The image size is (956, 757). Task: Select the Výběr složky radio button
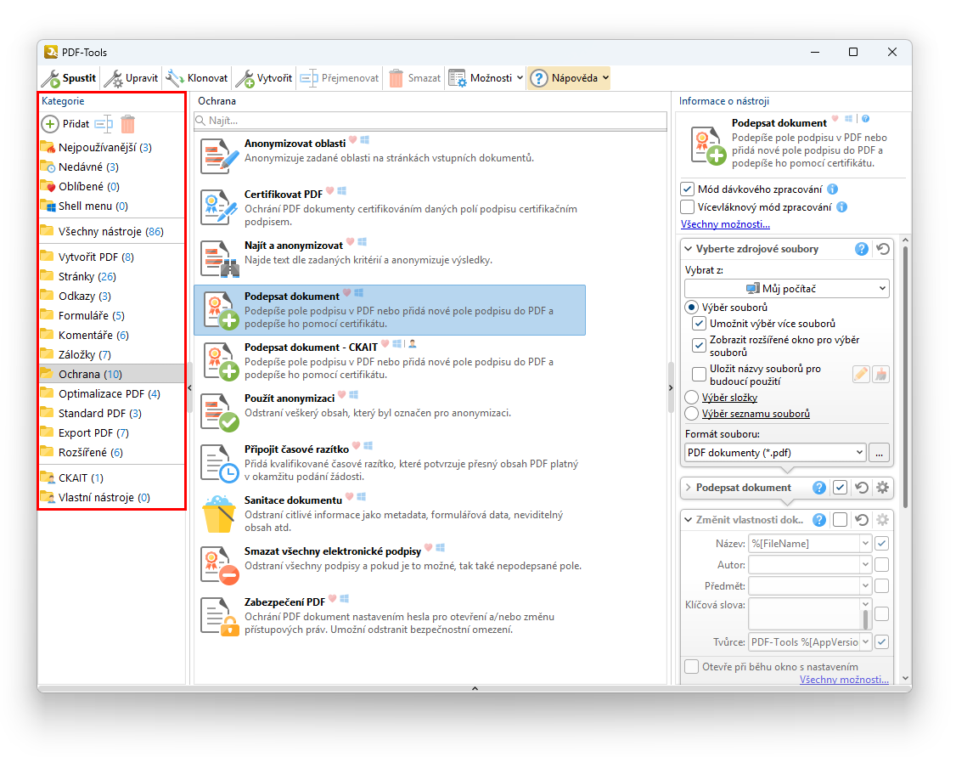pyautogui.click(x=691, y=398)
